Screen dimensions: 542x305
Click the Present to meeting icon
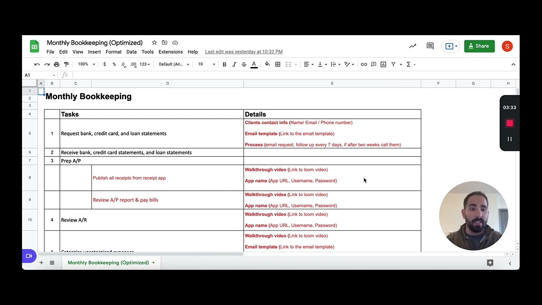(x=451, y=46)
